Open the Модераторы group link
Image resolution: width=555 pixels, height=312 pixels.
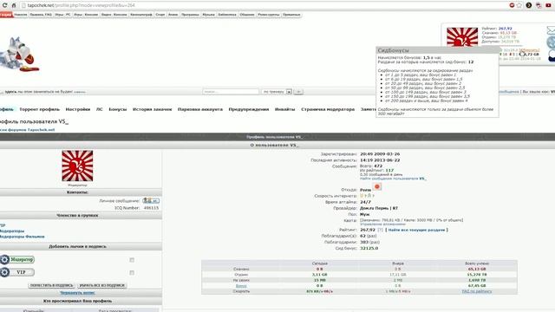click(x=12, y=231)
